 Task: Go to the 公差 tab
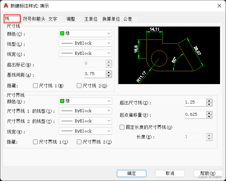point(130,19)
